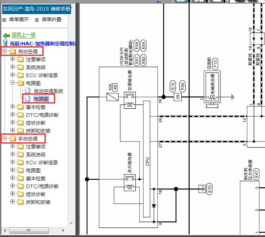
Task: Click the 菜单展开 link
Action: (x=19, y=19)
